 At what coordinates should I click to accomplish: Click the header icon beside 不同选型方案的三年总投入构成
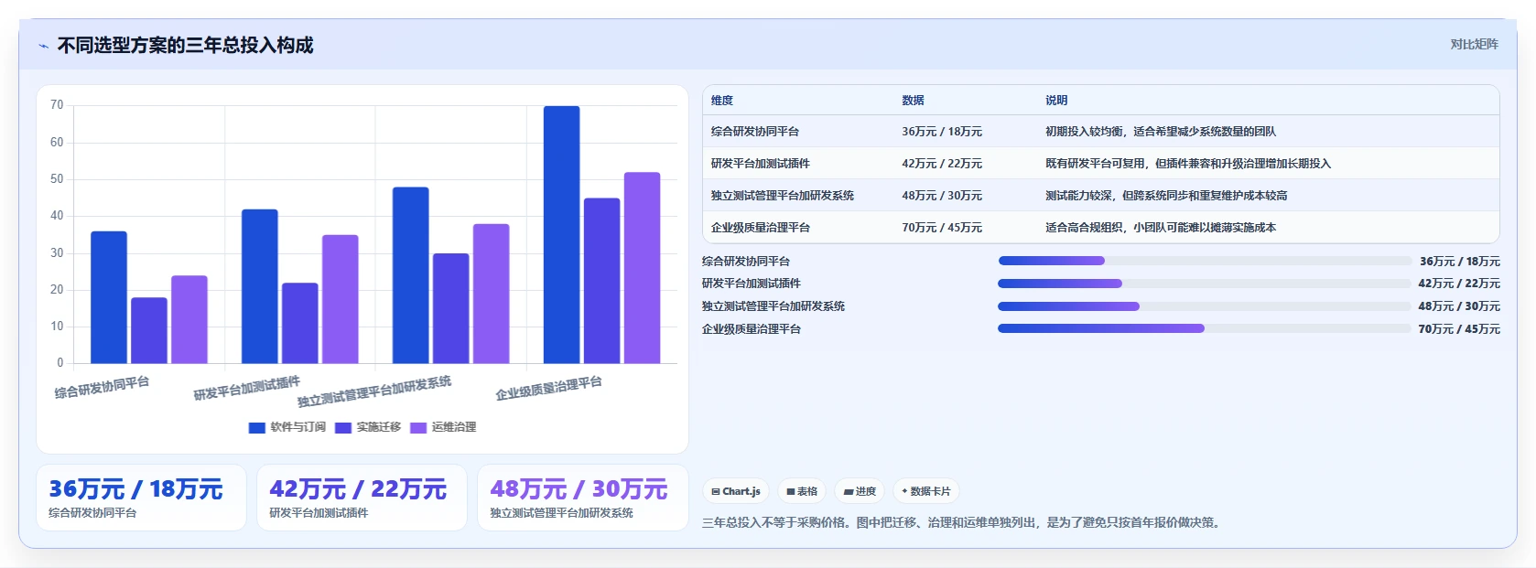pos(43,46)
